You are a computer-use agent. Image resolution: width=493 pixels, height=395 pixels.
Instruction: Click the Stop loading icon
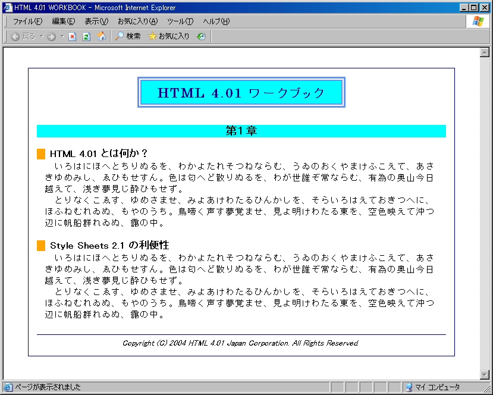pyautogui.click(x=73, y=36)
